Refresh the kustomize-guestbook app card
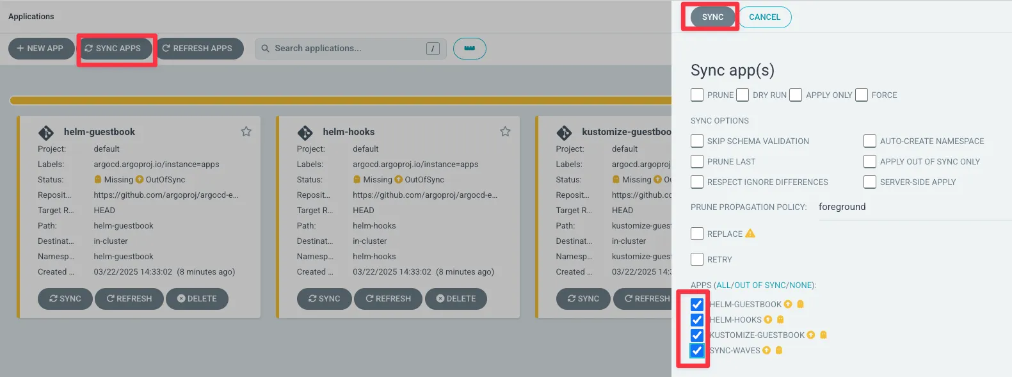 point(643,299)
